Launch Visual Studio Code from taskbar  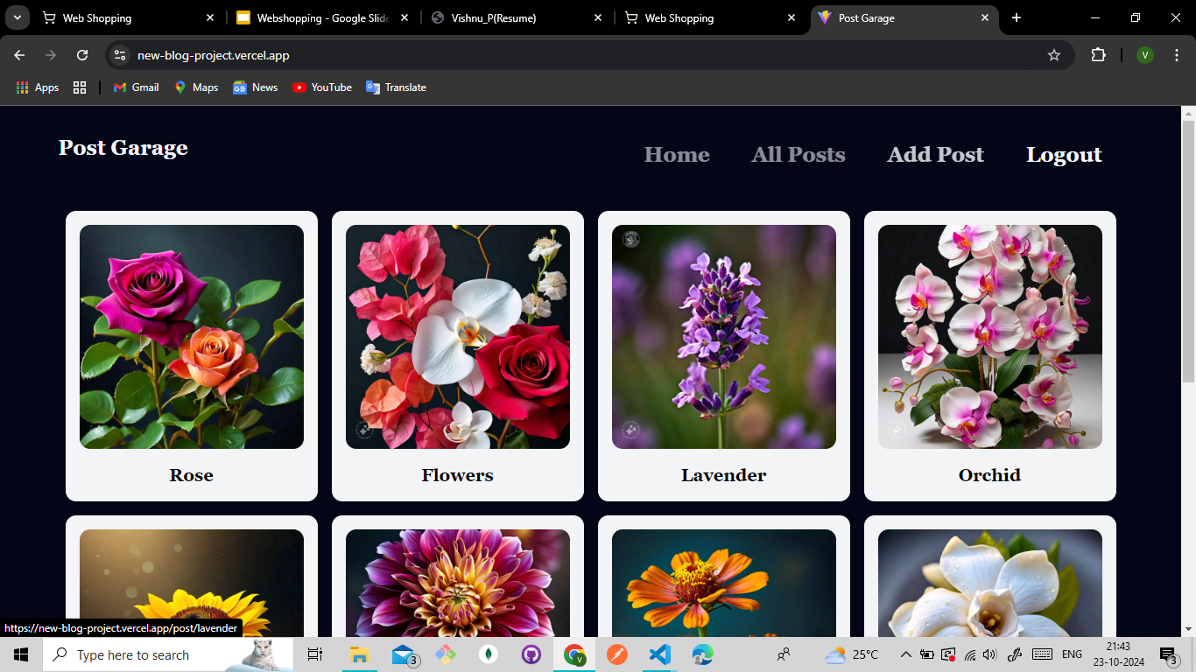click(x=659, y=654)
